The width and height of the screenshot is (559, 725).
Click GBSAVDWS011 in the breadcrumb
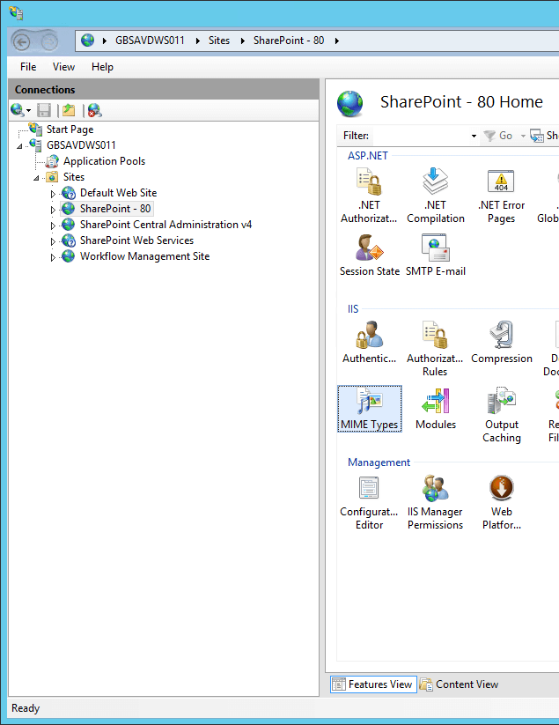[150, 41]
